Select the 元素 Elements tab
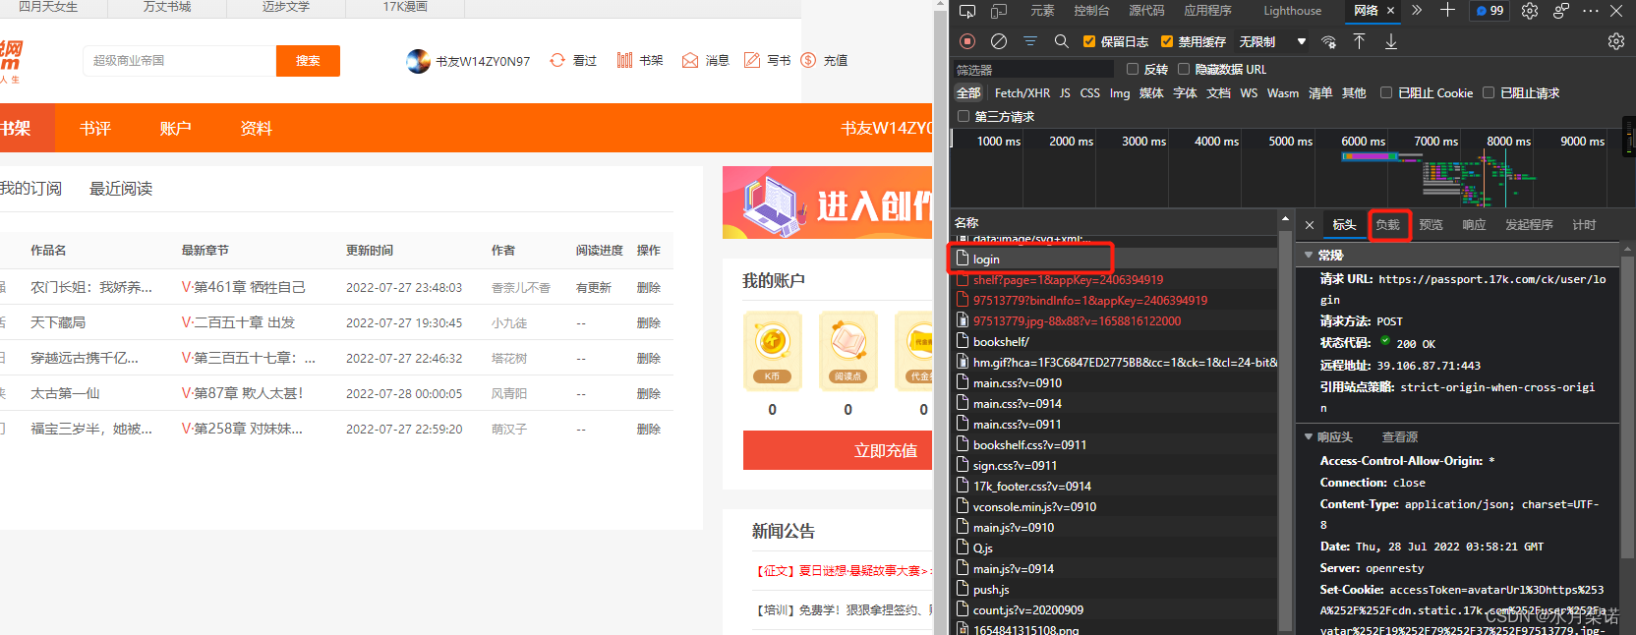 click(1042, 11)
